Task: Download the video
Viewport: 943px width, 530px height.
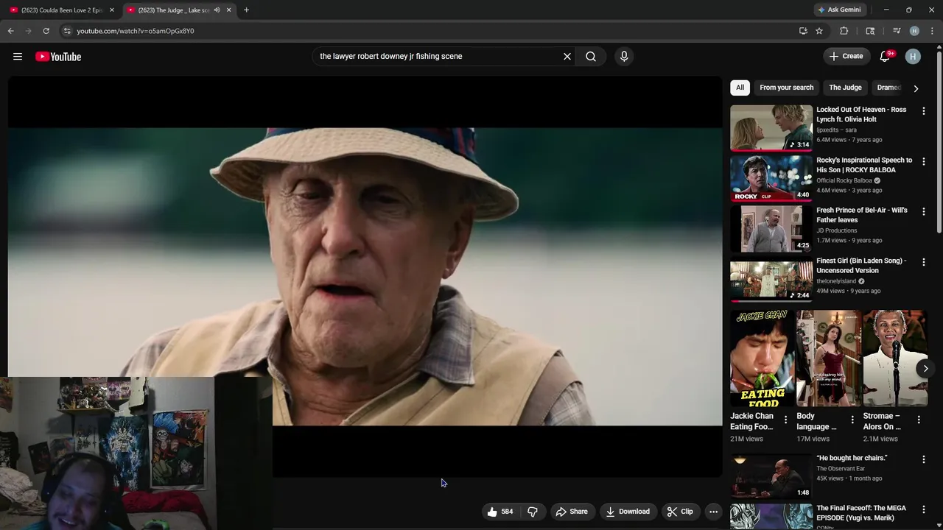Action: tap(628, 512)
